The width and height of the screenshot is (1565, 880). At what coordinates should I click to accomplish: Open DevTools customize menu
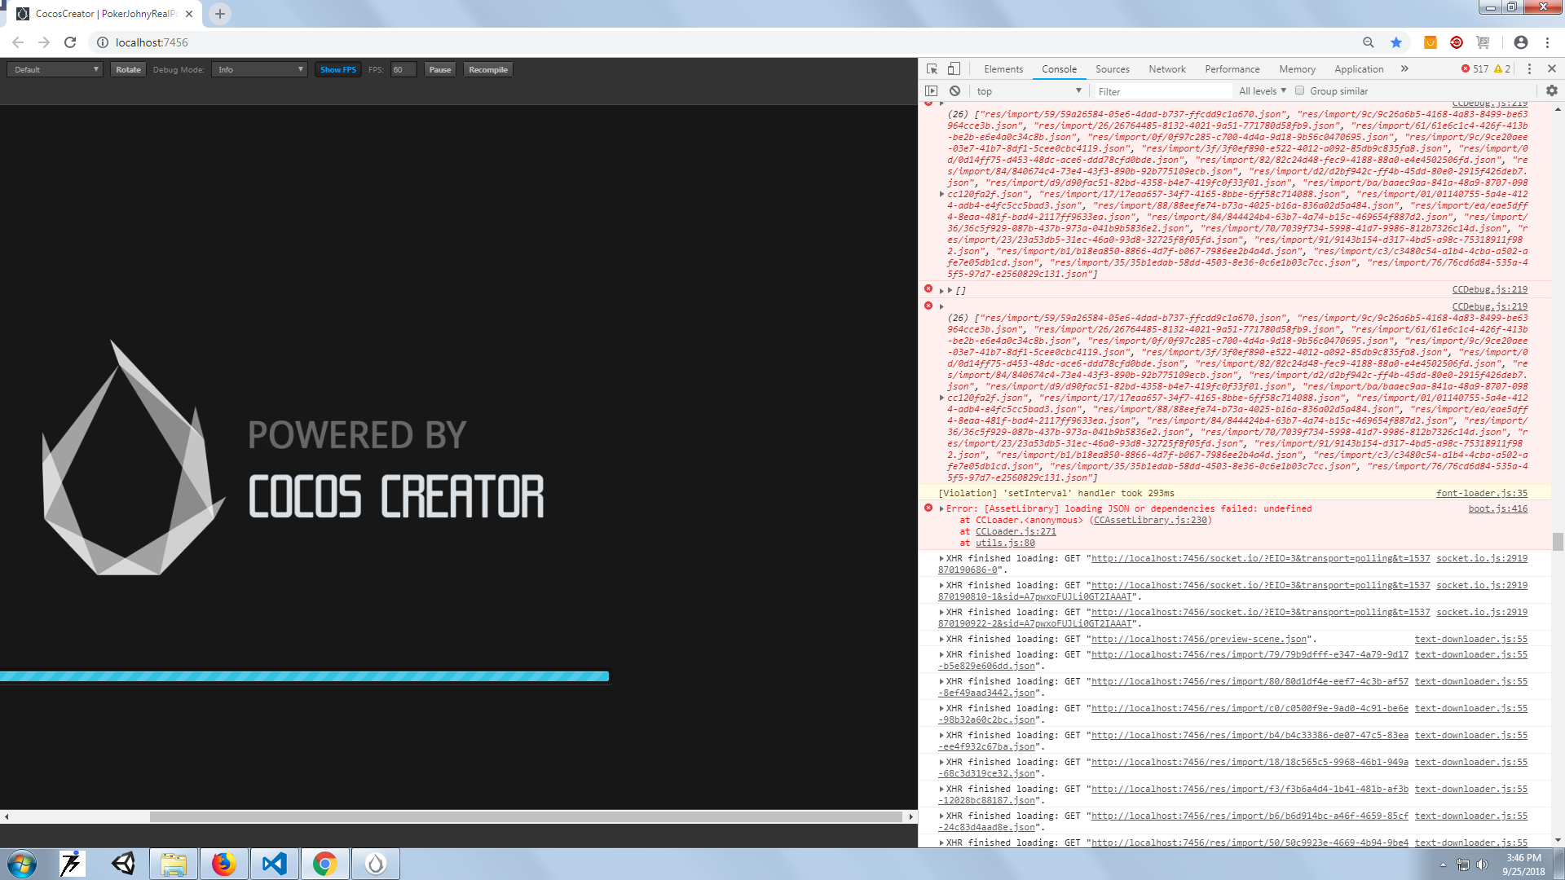(1529, 69)
